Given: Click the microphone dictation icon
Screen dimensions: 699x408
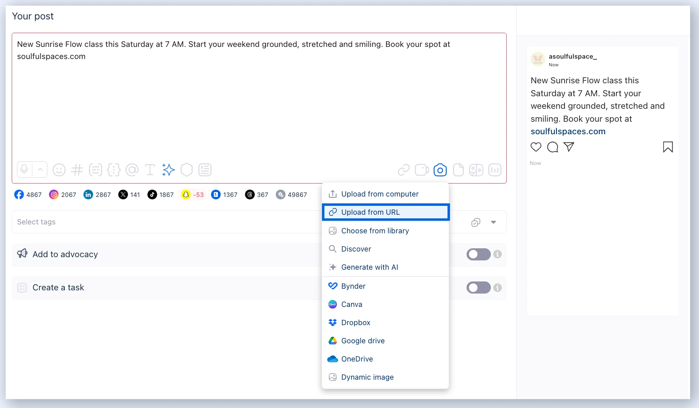Looking at the screenshot, I should pyautogui.click(x=24, y=170).
